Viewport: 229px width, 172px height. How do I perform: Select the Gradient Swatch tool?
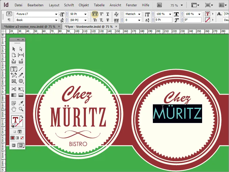pyautogui.click(x=14, y=95)
